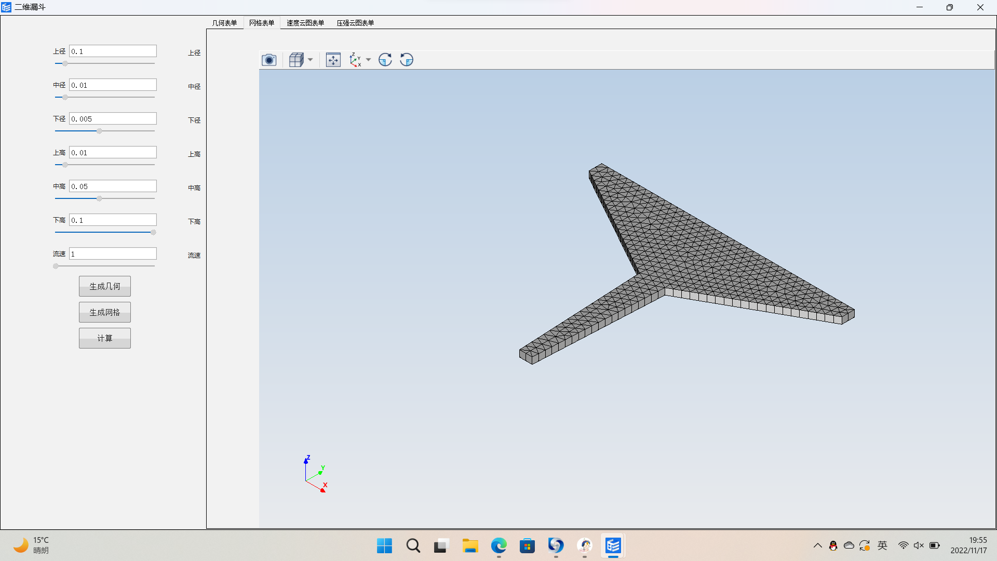The width and height of the screenshot is (997, 561).
Task: Click the muted volume tray icon
Action: click(919, 545)
